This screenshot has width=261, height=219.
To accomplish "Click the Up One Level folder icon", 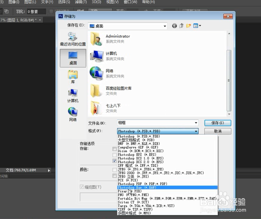I will coord(182,26).
